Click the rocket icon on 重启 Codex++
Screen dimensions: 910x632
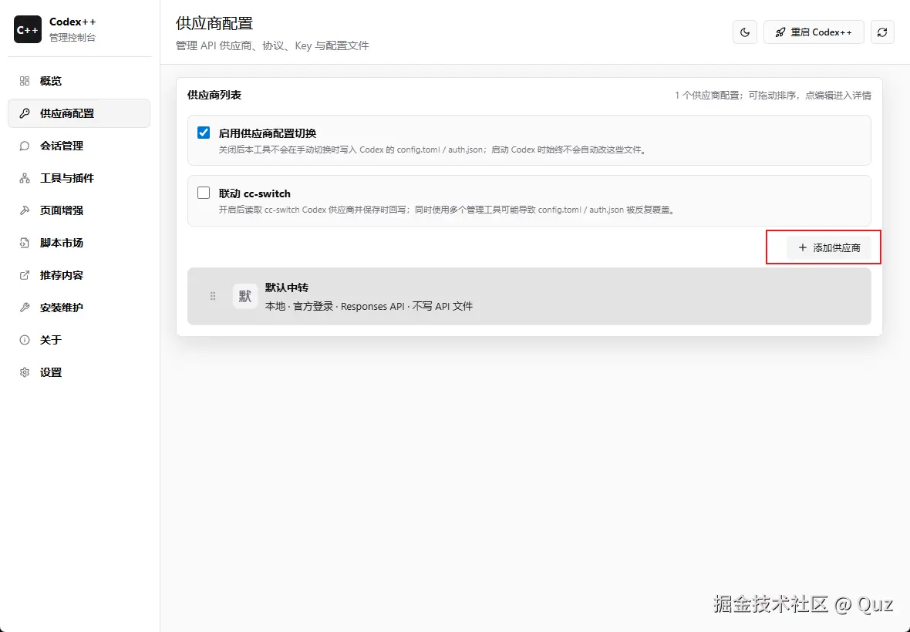[780, 32]
